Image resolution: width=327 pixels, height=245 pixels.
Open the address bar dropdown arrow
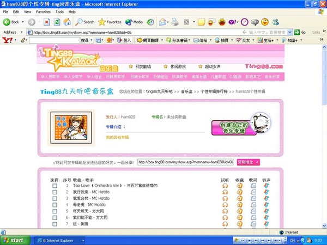tap(290, 32)
